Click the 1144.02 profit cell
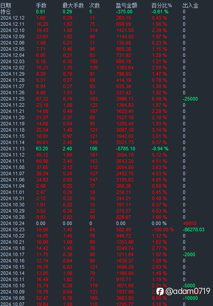The width and height of the screenshot is (213, 306). [x=125, y=36]
